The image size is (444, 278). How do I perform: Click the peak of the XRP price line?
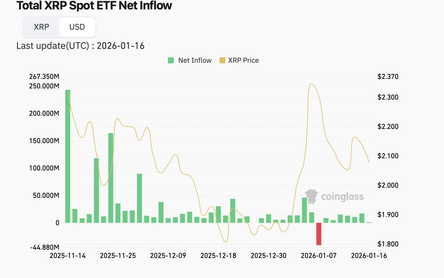[312, 84]
